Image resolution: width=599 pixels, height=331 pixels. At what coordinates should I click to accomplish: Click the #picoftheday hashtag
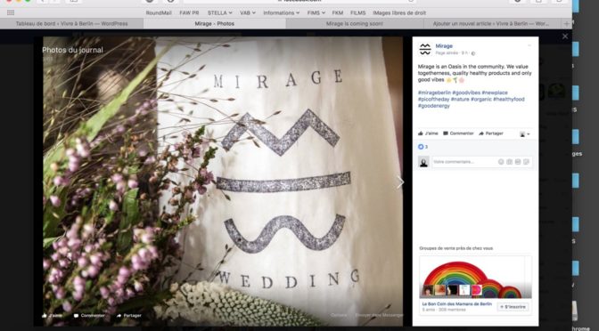click(x=433, y=99)
